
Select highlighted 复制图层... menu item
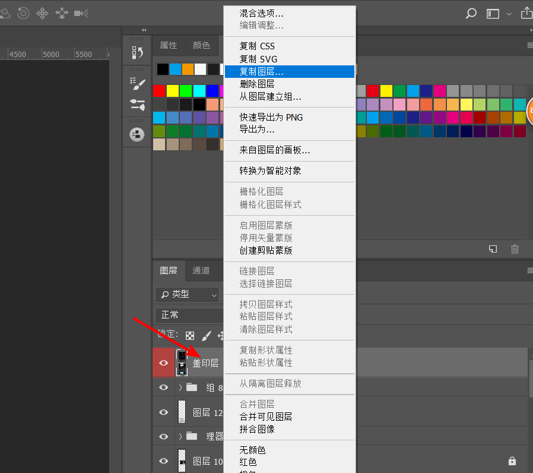click(290, 71)
